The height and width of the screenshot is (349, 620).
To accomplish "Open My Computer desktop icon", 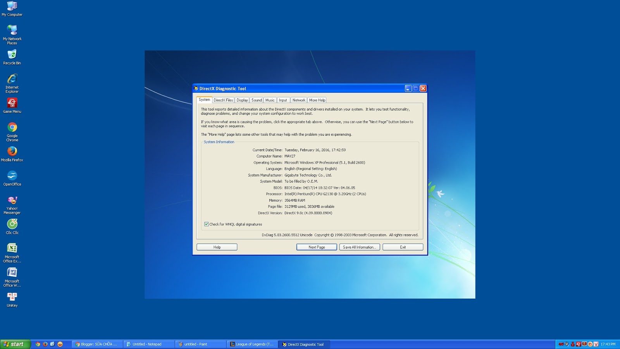I will point(12,9).
